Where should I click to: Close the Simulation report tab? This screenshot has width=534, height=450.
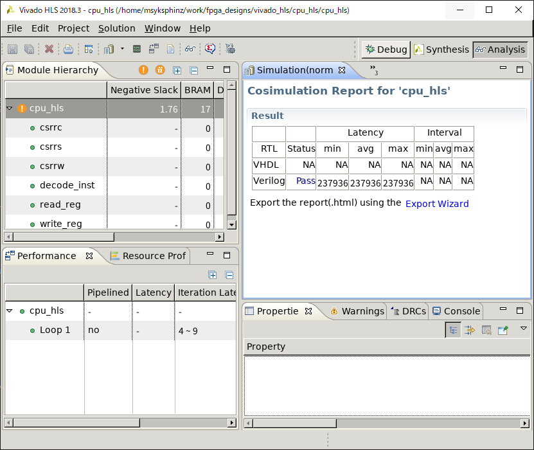click(342, 70)
